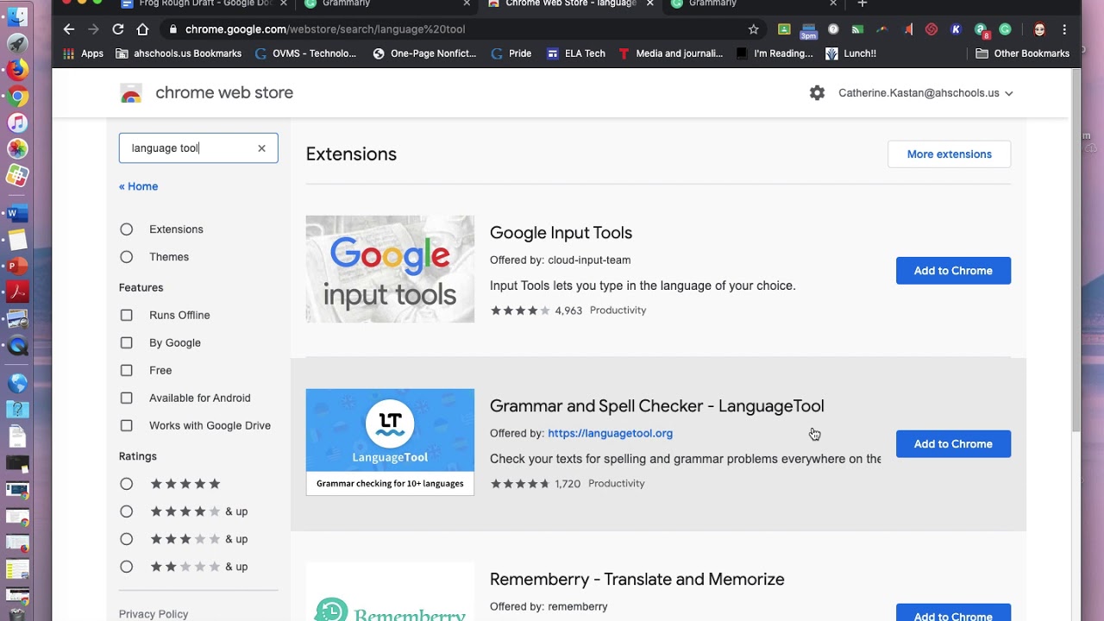
Task: Open the languagetool.org link
Action: tap(610, 434)
